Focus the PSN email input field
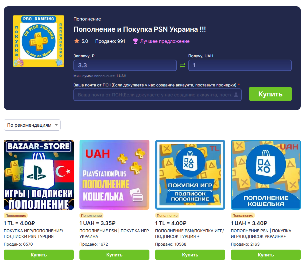The height and width of the screenshot is (265, 306). (157, 95)
